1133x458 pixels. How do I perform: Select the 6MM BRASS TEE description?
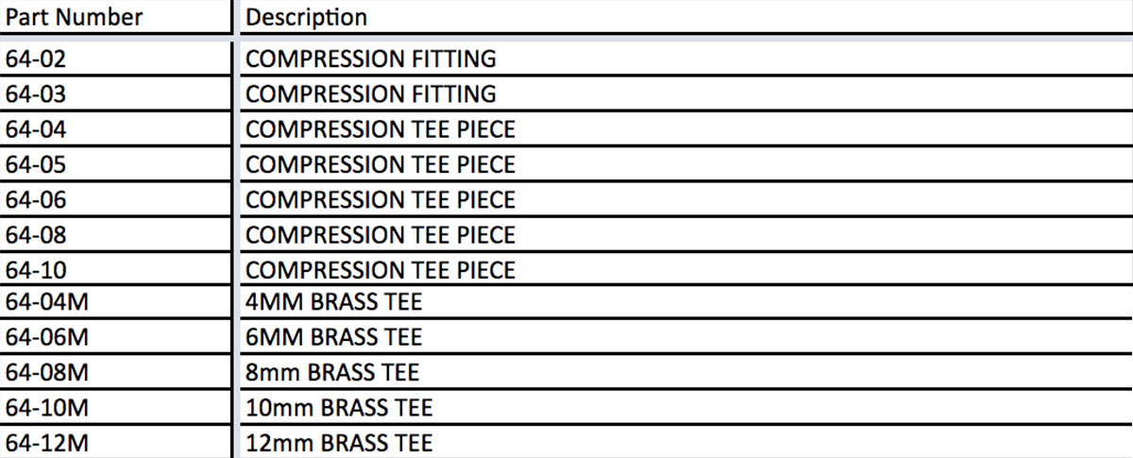(x=333, y=337)
